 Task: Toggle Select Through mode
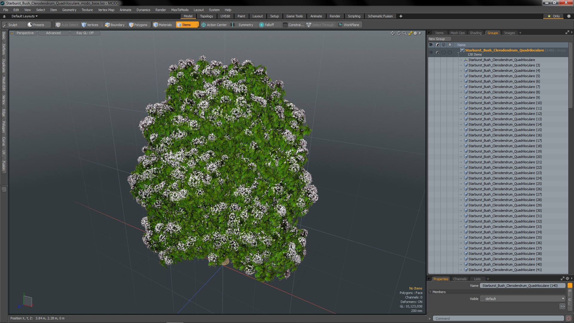click(x=320, y=25)
